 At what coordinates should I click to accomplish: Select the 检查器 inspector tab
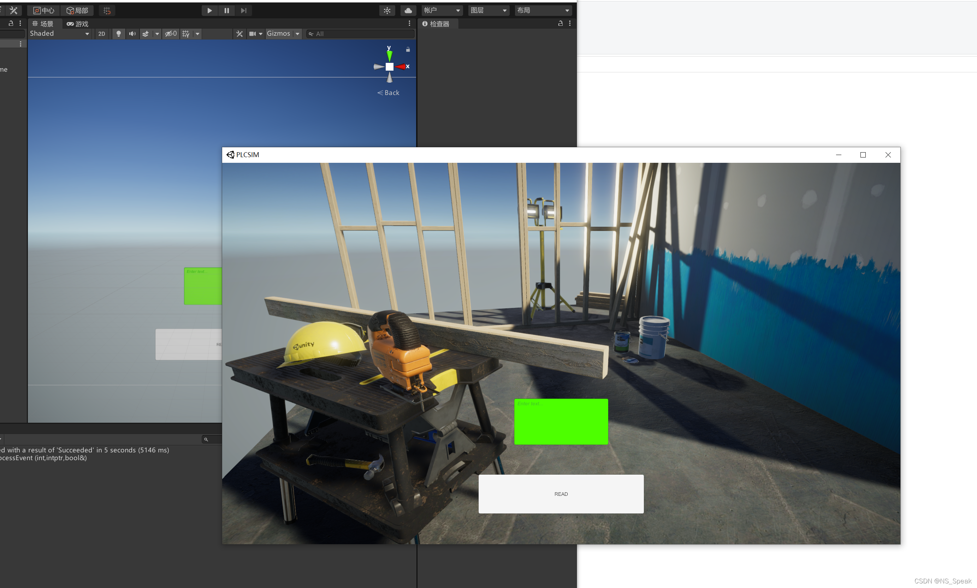[x=436, y=24]
